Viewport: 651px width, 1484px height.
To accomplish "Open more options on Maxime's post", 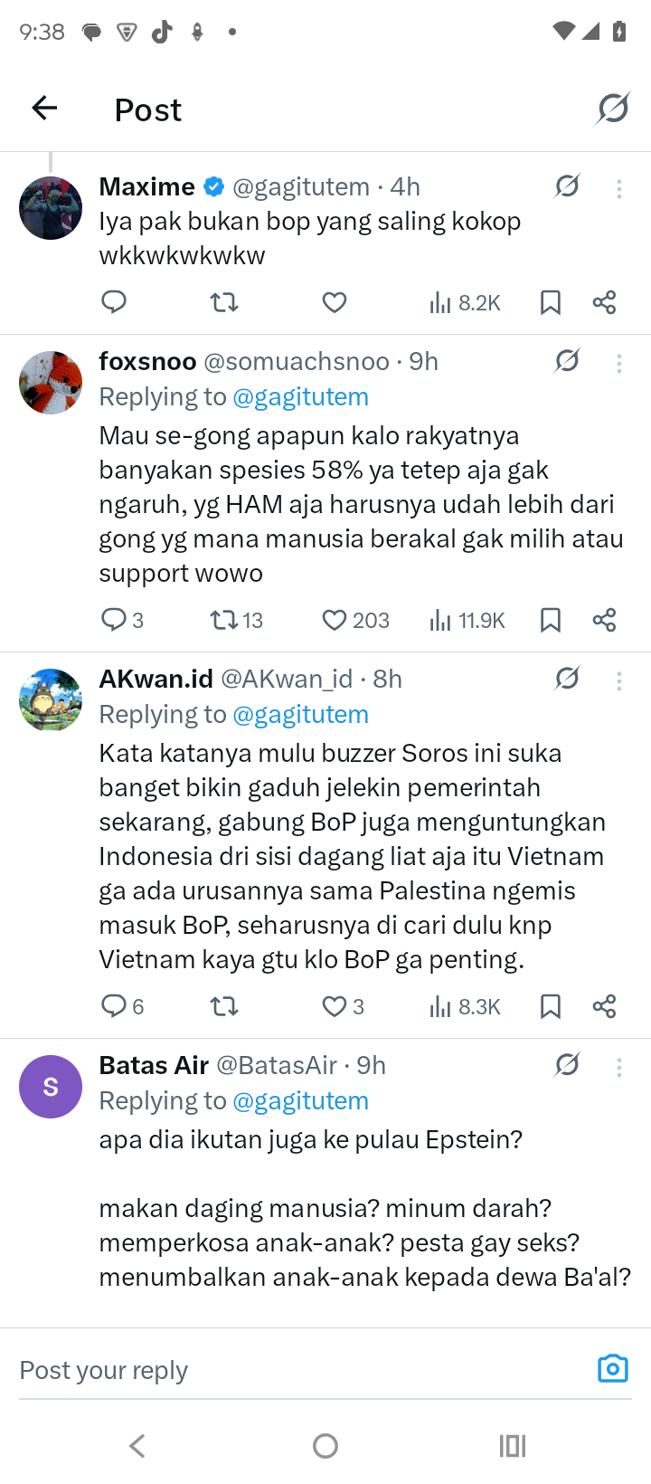I will (x=619, y=188).
